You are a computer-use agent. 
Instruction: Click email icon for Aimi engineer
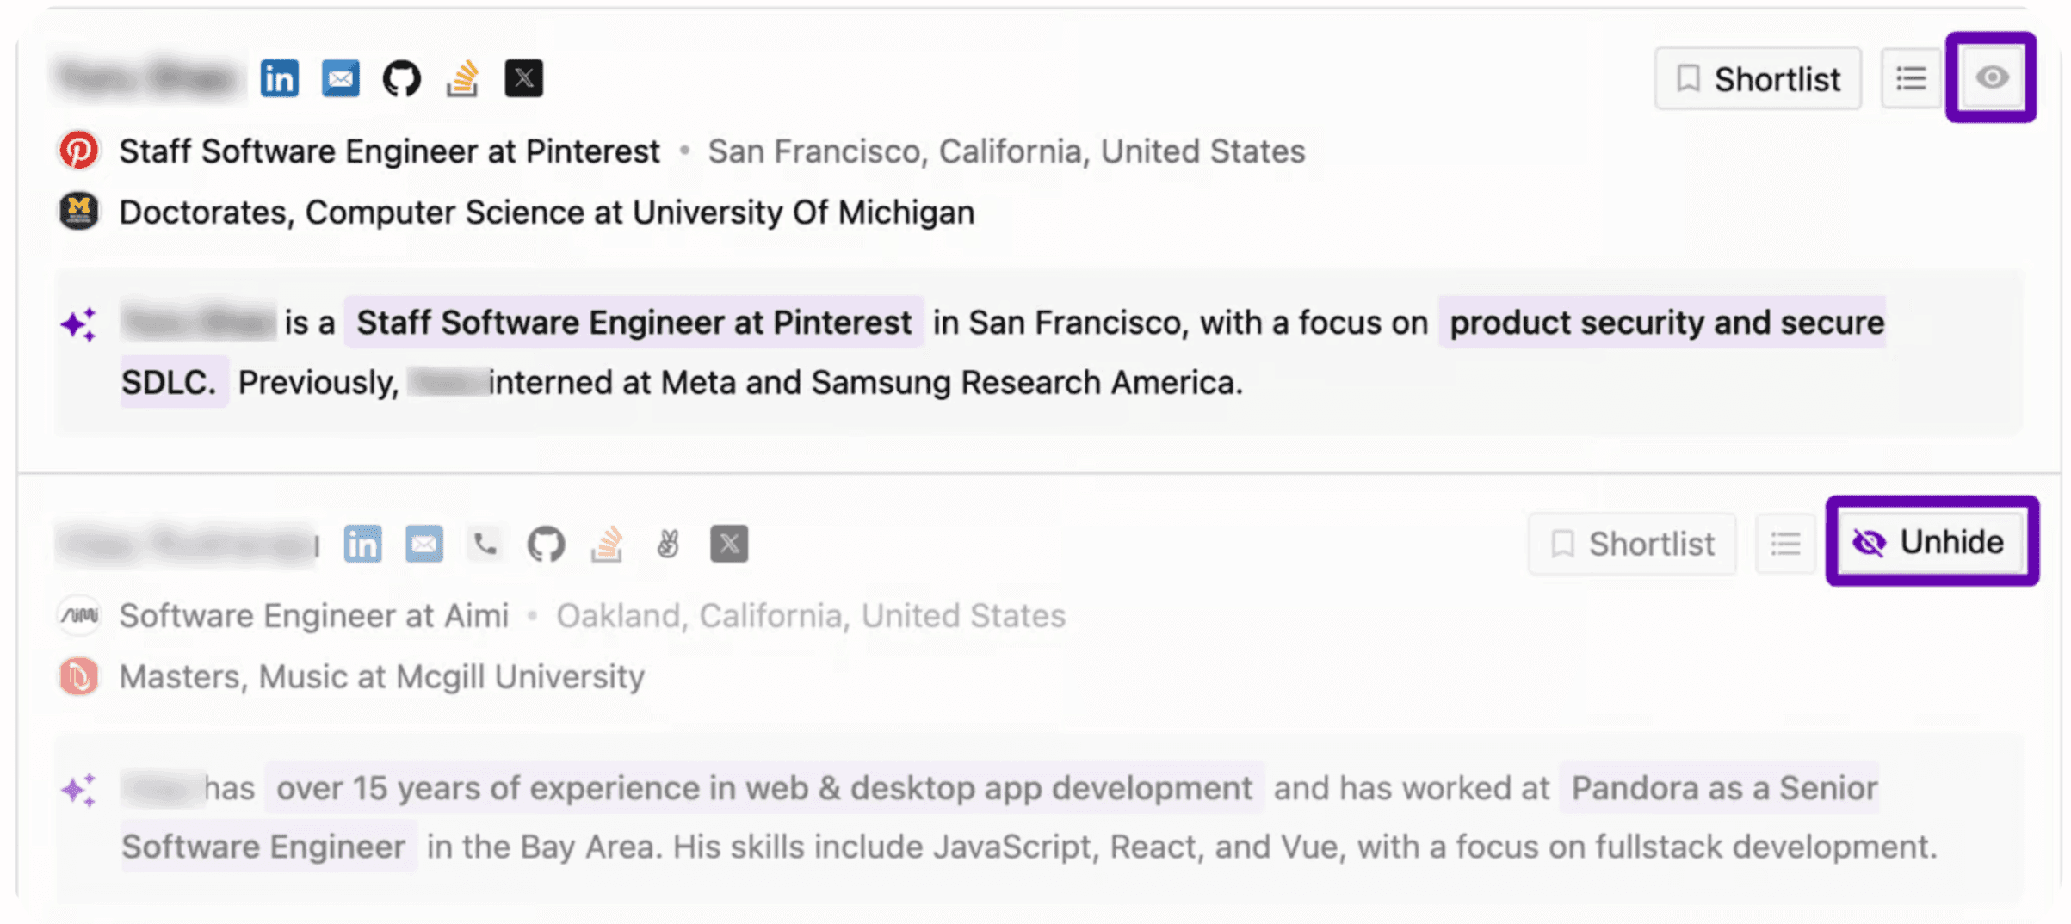point(424,544)
